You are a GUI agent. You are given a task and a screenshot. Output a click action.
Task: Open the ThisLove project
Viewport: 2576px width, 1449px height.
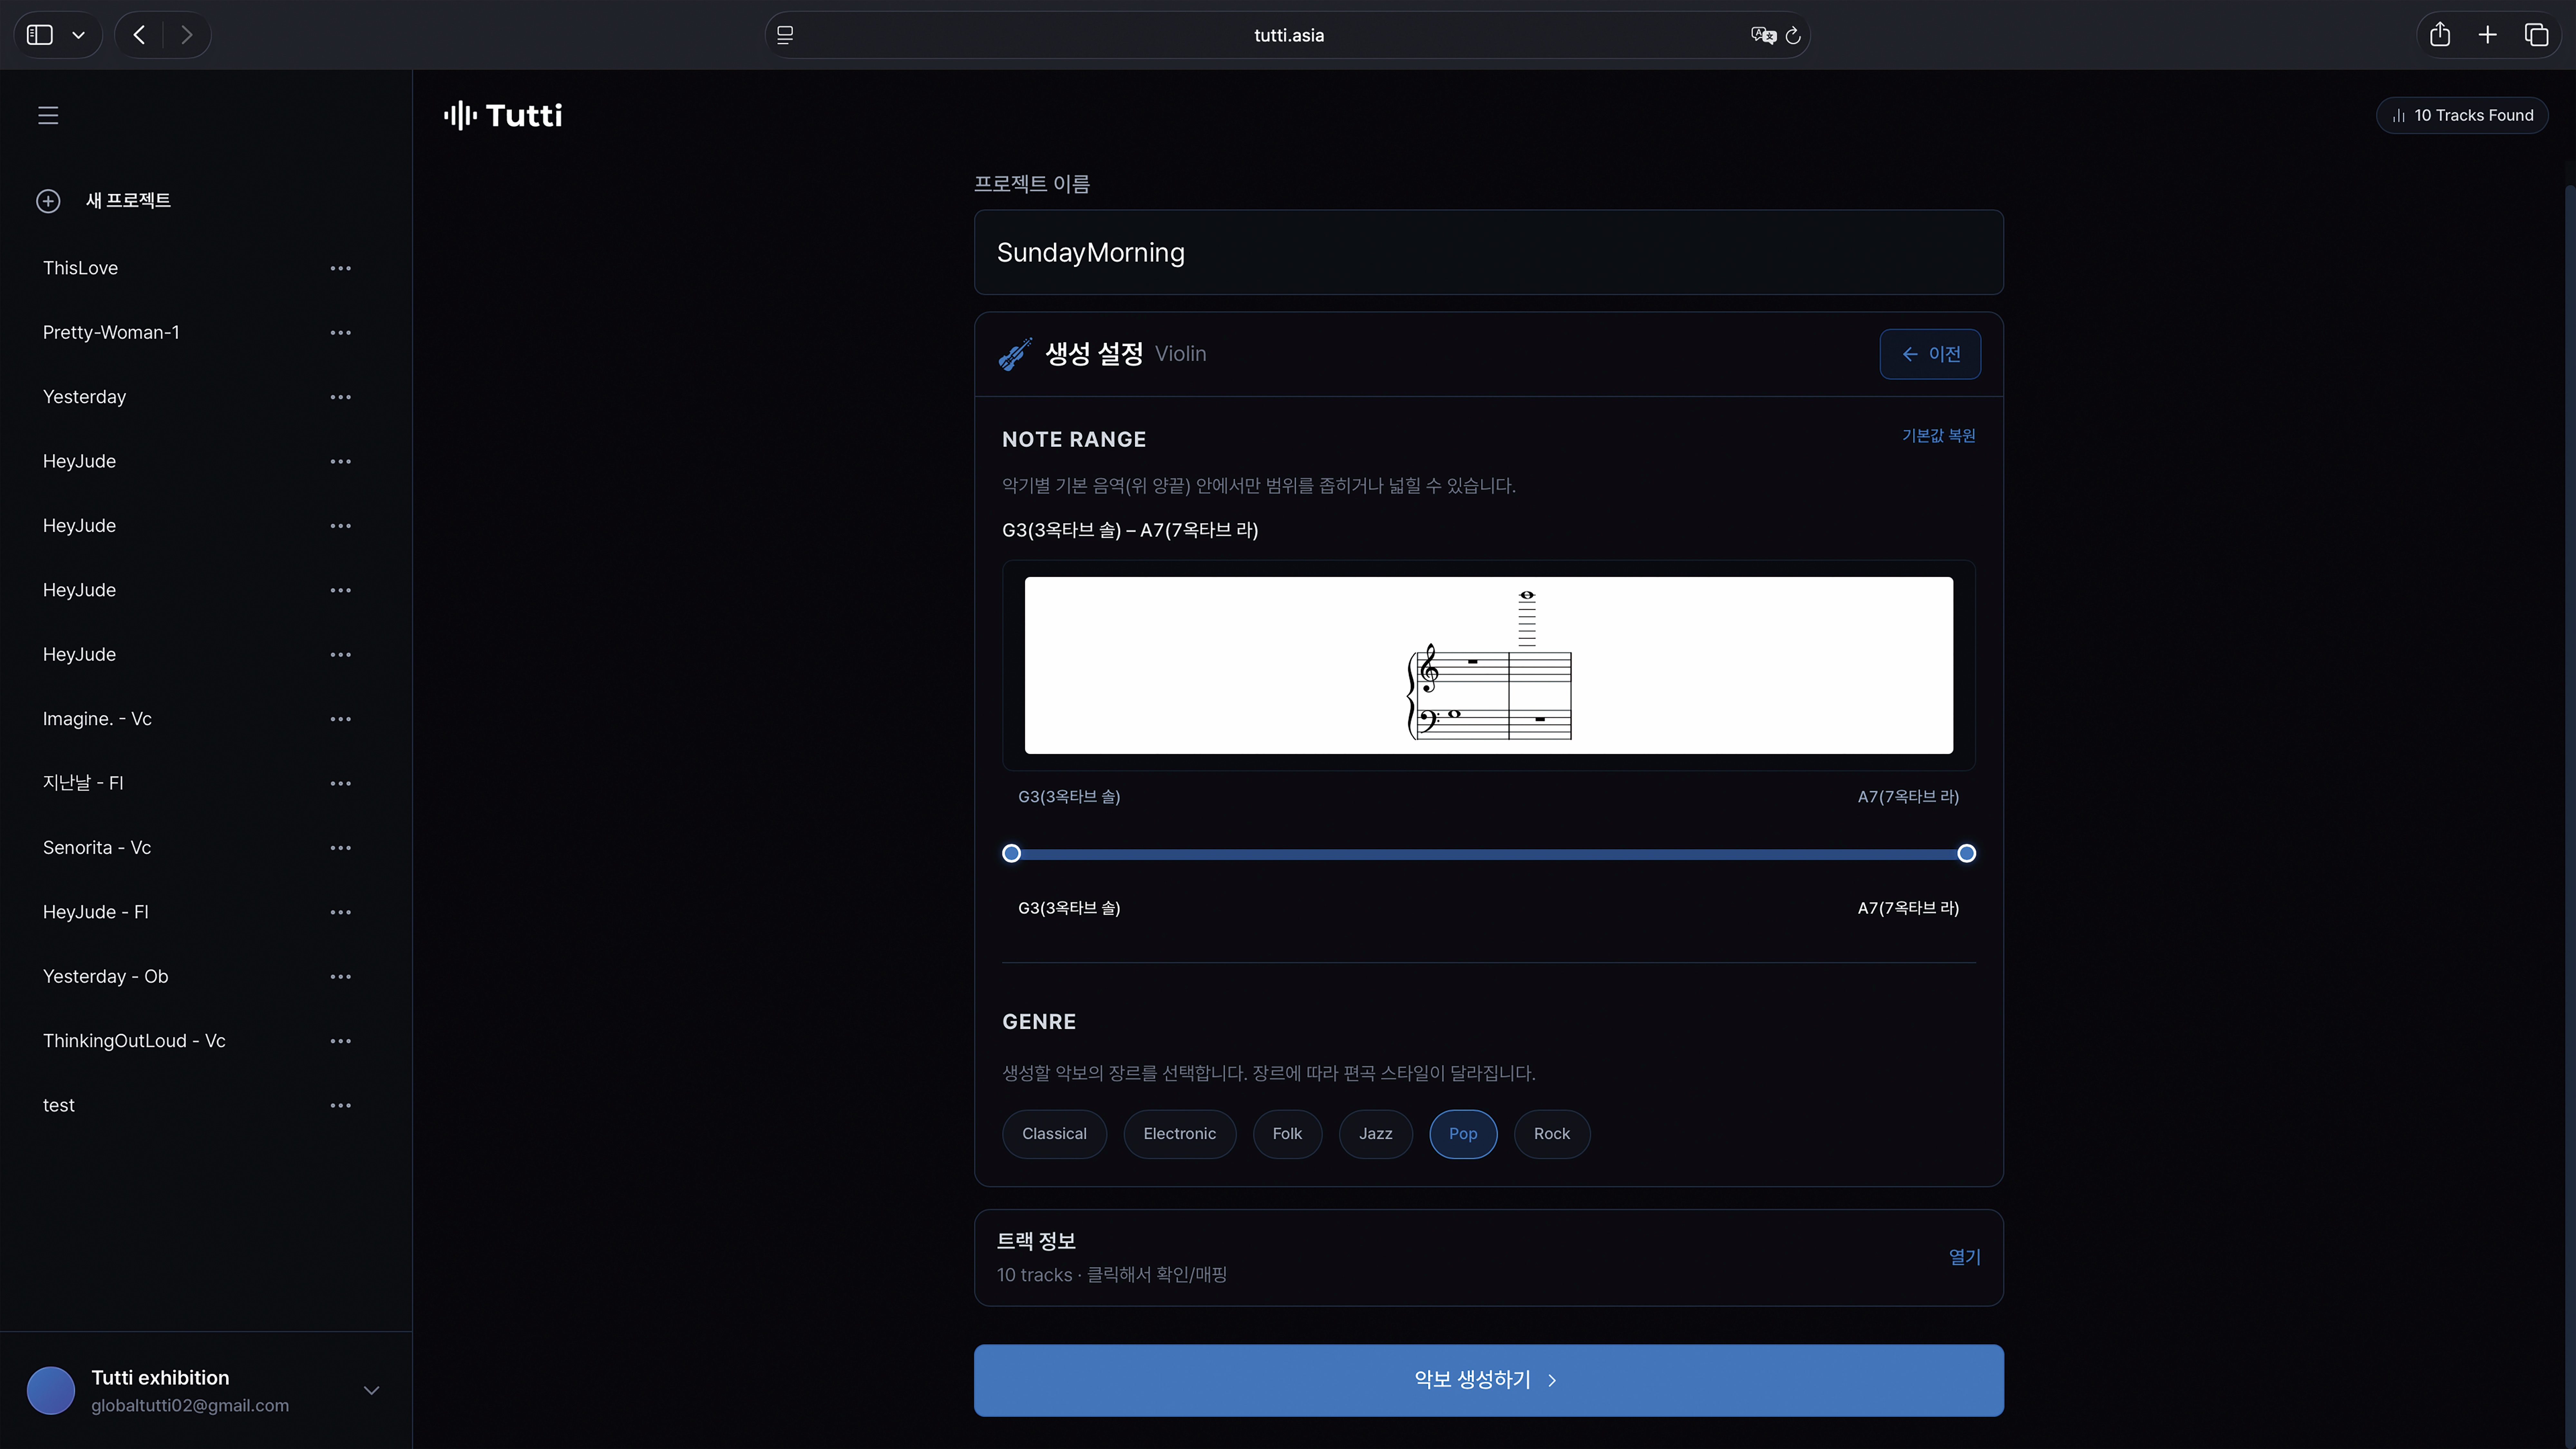tap(80, 268)
